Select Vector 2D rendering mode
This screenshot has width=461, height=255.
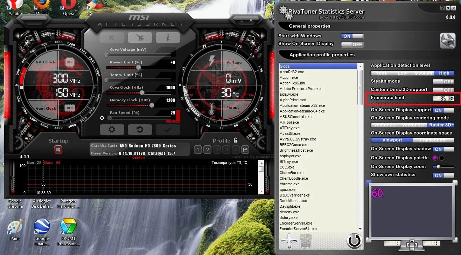[x=385, y=125]
